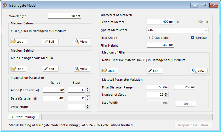
Task: Select Circular pillar shape
Action: pos(192,38)
